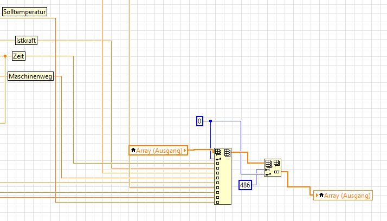The width and height of the screenshot is (387, 221).
Task: Click the wire junction dot next to the 0 constant
Action: coord(210,121)
